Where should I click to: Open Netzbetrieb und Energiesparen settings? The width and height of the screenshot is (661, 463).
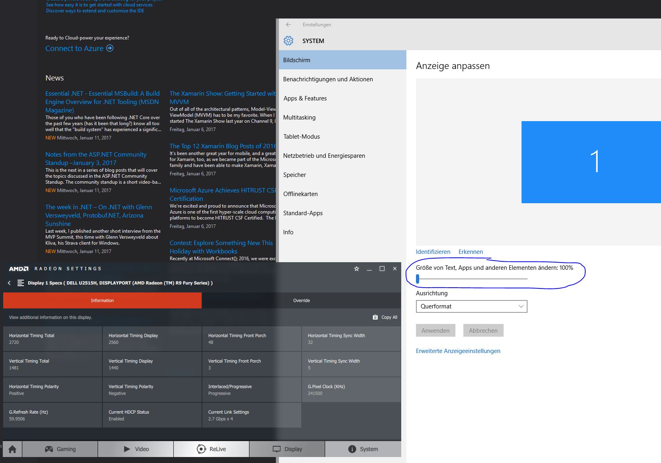click(343, 155)
